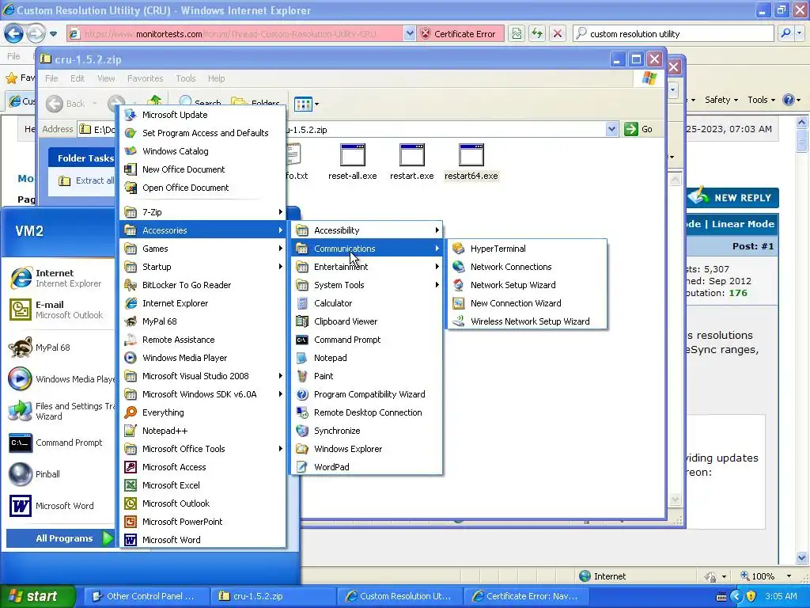The width and height of the screenshot is (810, 608).
Task: Expand the 7-Zip program folder
Action: 202,212
